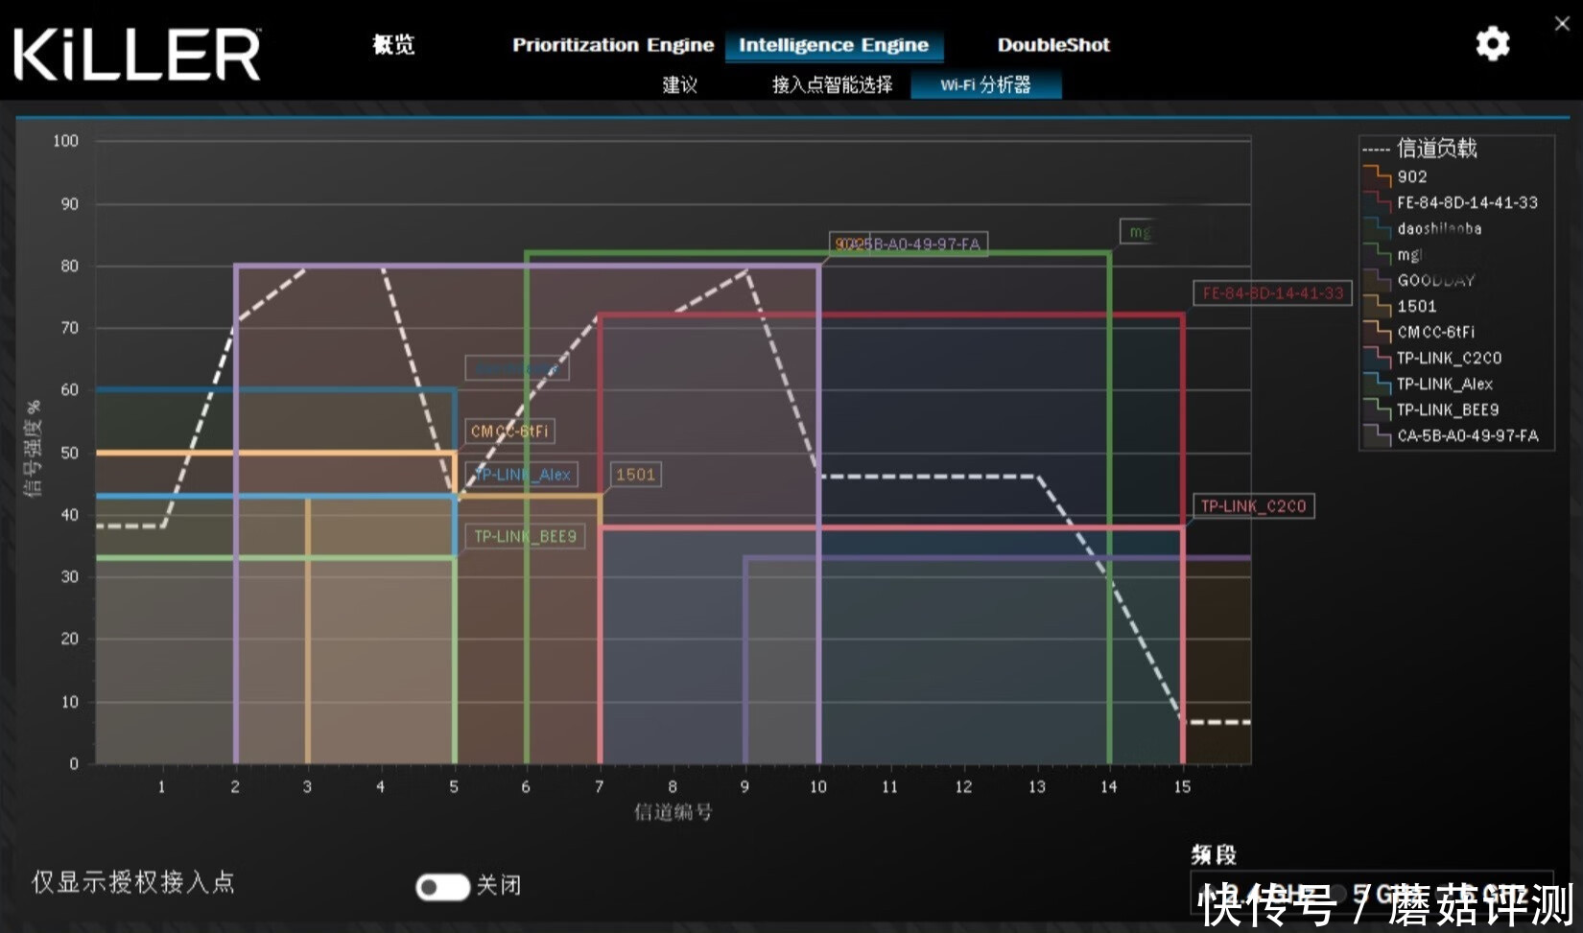The height and width of the screenshot is (933, 1583).
Task: Click the GOODDAY legend line icon
Action: [1377, 279]
